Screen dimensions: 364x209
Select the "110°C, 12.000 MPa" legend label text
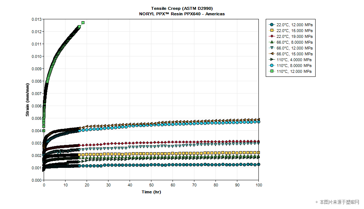(x=294, y=71)
